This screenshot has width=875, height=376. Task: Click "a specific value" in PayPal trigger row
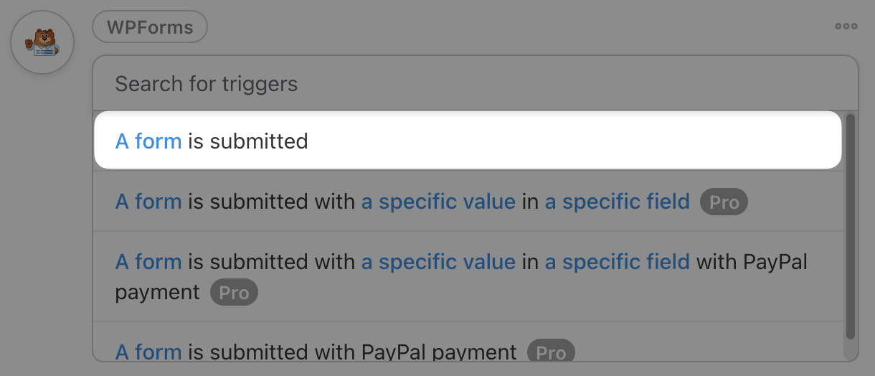pyautogui.click(x=438, y=262)
